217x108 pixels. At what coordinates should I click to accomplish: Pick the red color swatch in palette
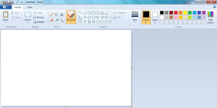pos(176,13)
